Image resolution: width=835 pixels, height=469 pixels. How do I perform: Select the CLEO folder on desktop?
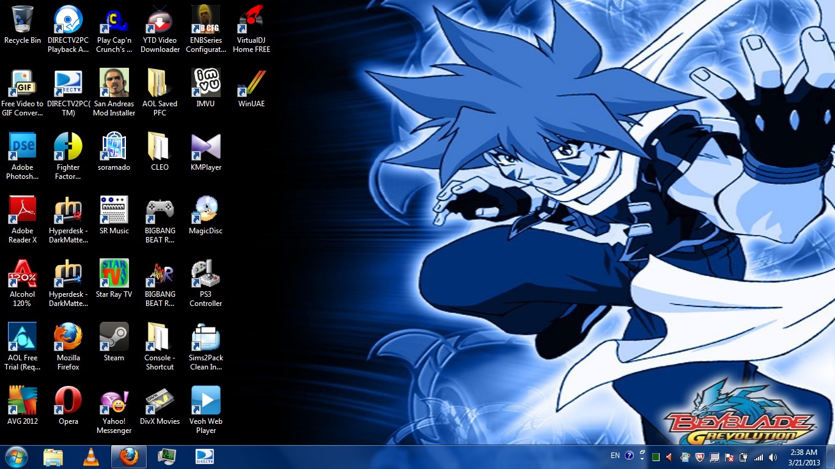(x=160, y=151)
